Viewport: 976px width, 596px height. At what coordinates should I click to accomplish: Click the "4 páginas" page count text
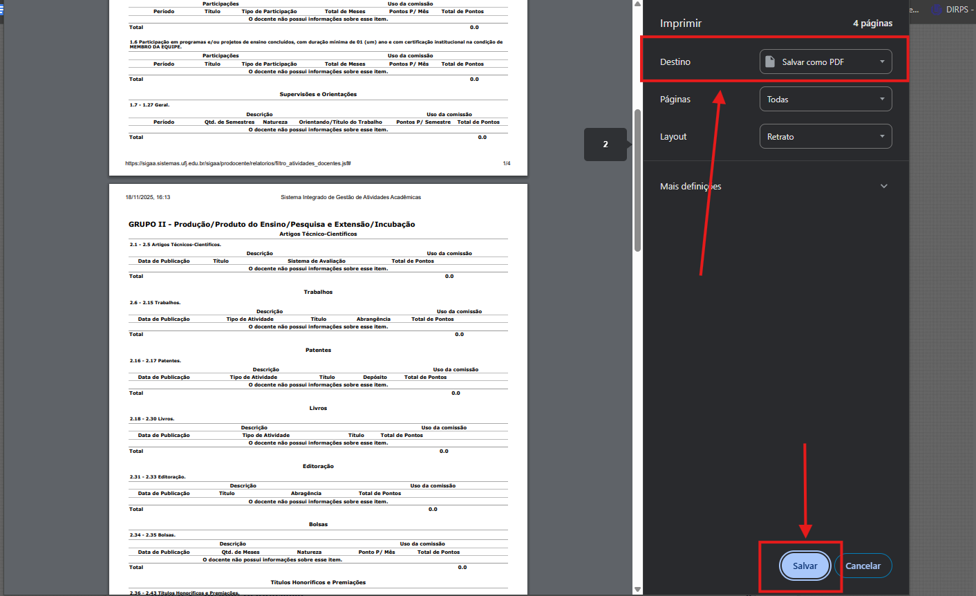point(872,24)
